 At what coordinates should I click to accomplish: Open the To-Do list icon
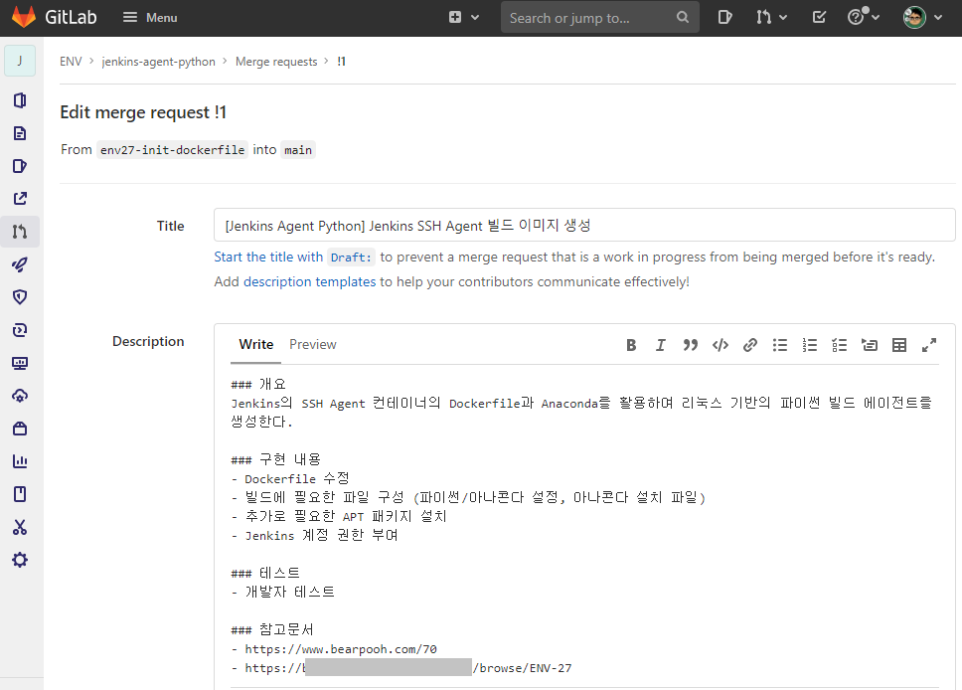tap(819, 18)
